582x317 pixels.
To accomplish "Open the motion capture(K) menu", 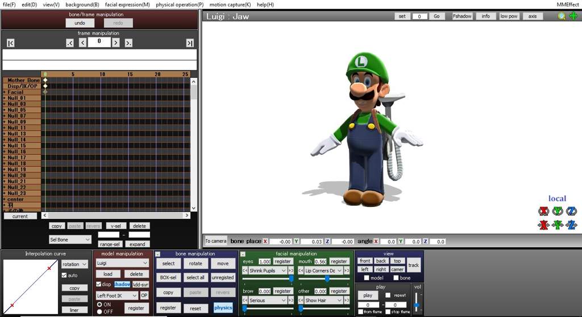I will point(230,5).
